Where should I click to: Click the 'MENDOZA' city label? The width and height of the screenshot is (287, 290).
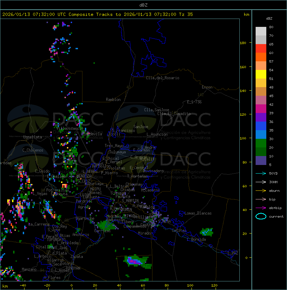tap(84, 176)
